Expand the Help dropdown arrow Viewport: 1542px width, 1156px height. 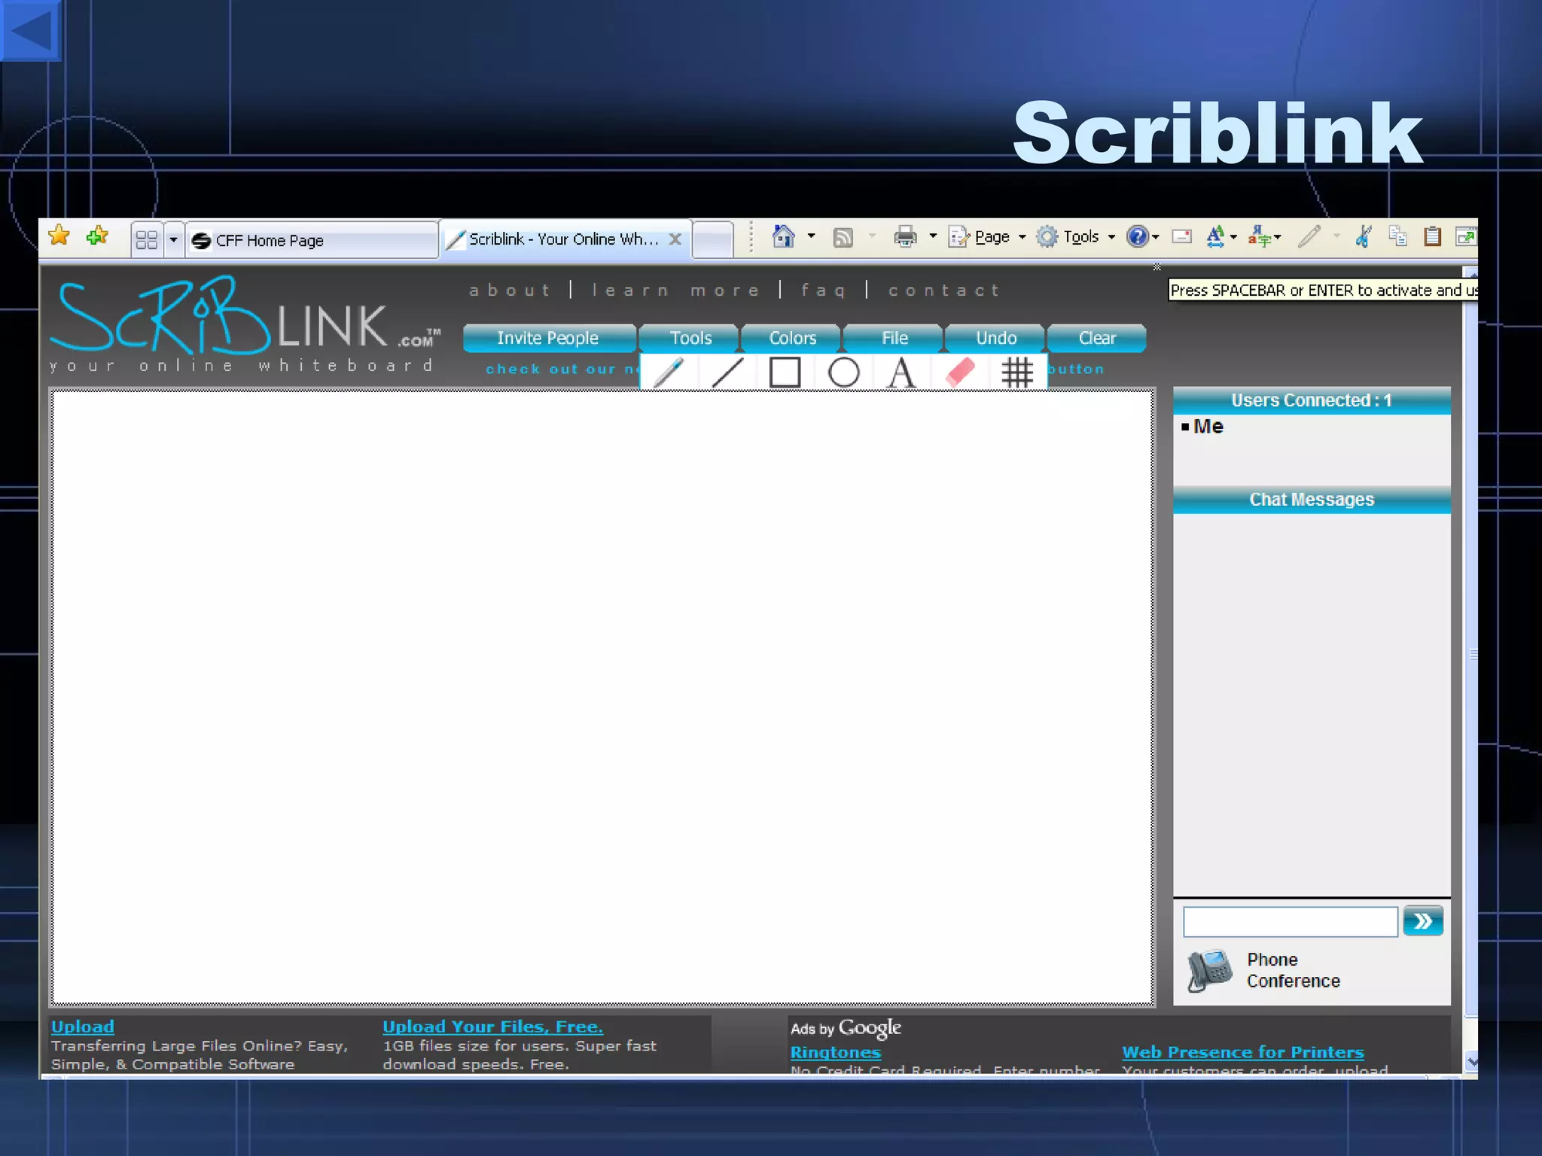click(1155, 237)
